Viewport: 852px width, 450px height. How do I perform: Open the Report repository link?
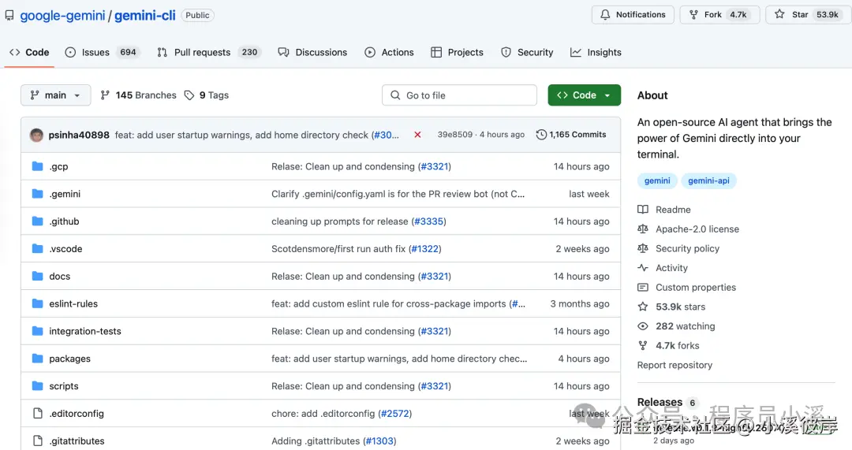674,365
